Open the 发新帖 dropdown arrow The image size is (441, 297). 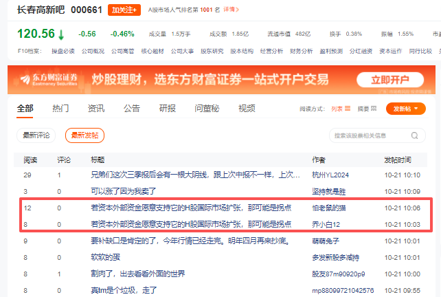tap(416, 109)
